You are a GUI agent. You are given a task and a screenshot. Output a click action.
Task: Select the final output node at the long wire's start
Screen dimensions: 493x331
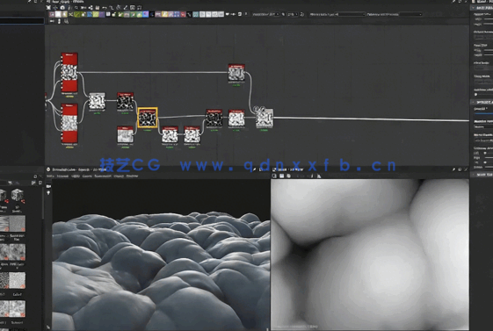tap(265, 119)
